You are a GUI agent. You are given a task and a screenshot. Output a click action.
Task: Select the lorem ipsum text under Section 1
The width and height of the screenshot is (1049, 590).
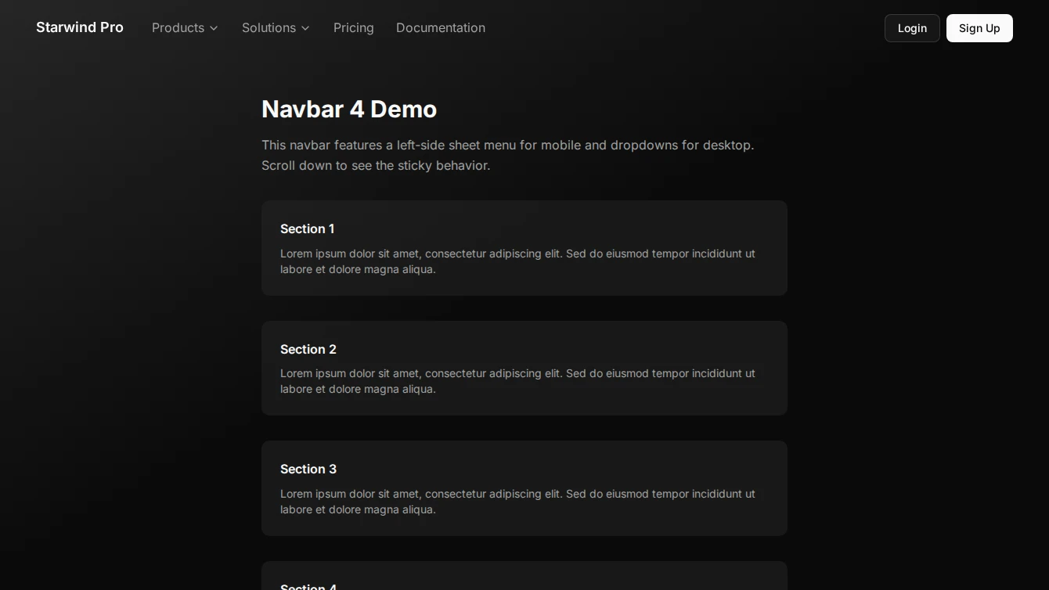[x=517, y=261]
